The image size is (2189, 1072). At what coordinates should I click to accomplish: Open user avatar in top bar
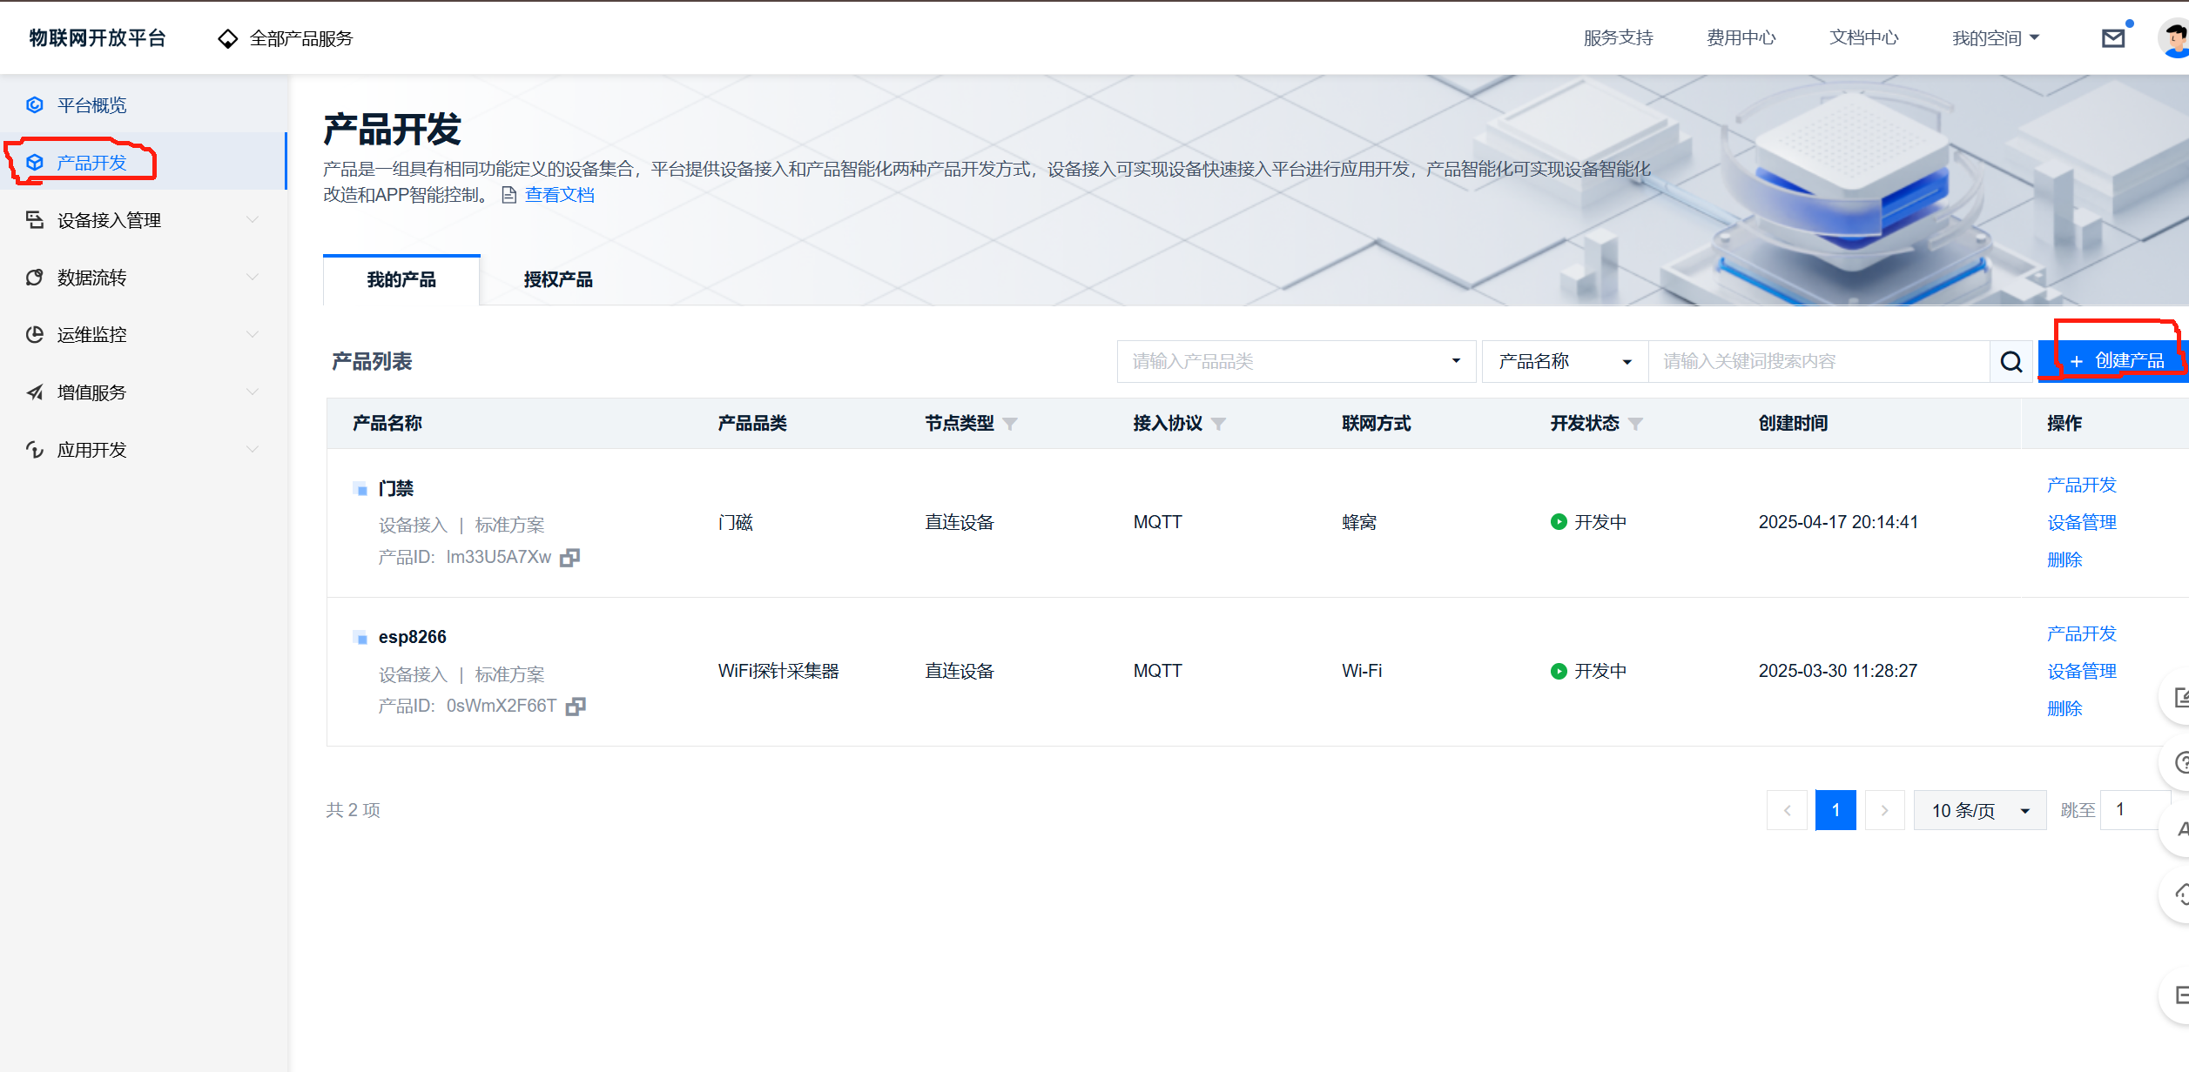coord(2174,38)
